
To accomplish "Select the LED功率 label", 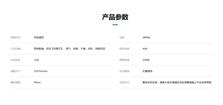I will [x=15, y=60].
